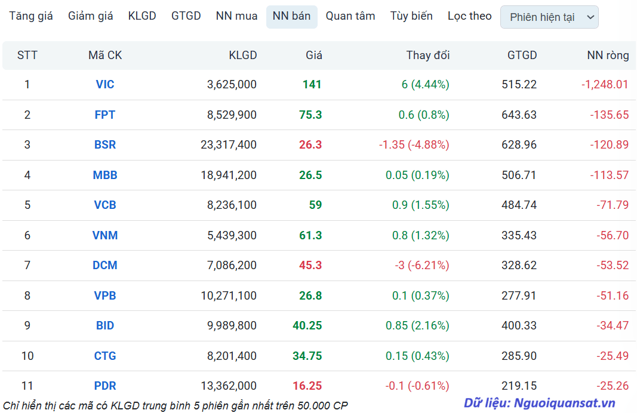The image size is (637, 413).
Task: Open the Tùy biến tab
Action: pos(411,16)
